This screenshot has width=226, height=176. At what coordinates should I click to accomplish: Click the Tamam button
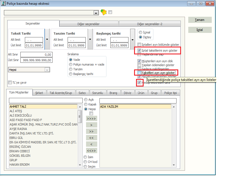point(200,20)
